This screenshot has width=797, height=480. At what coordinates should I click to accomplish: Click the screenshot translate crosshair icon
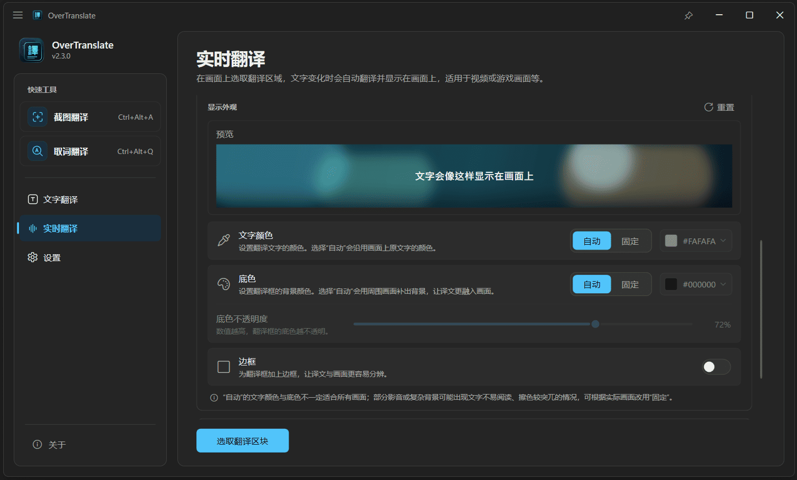click(x=37, y=117)
